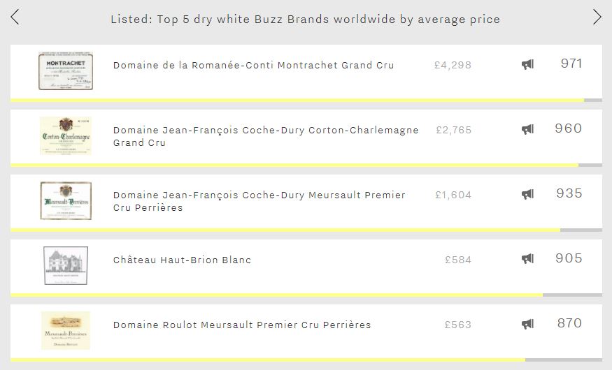
Task: Open the Corton-Charlemagne label thumbnail
Action: [x=66, y=135]
